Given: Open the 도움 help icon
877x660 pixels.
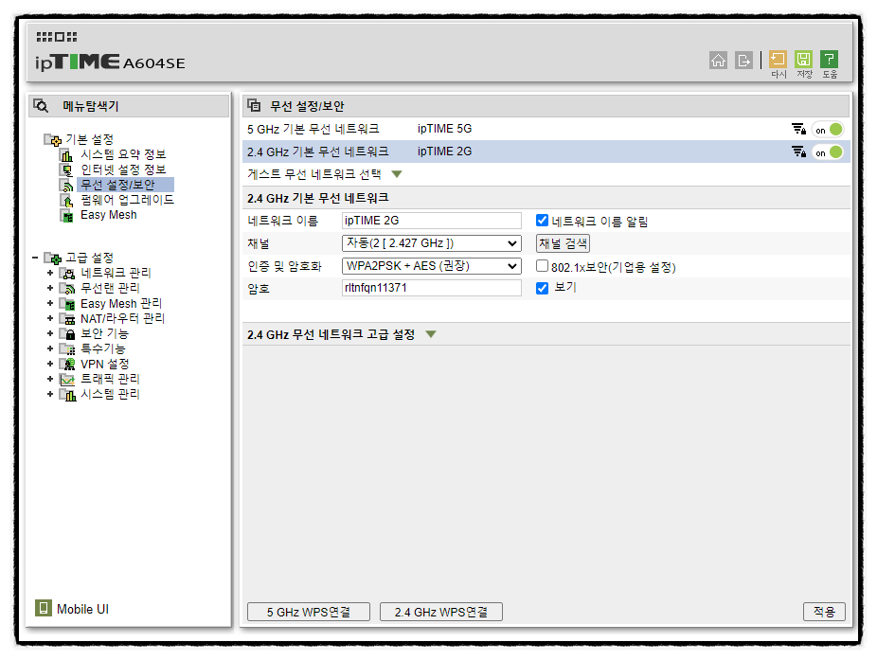Looking at the screenshot, I should (x=829, y=59).
